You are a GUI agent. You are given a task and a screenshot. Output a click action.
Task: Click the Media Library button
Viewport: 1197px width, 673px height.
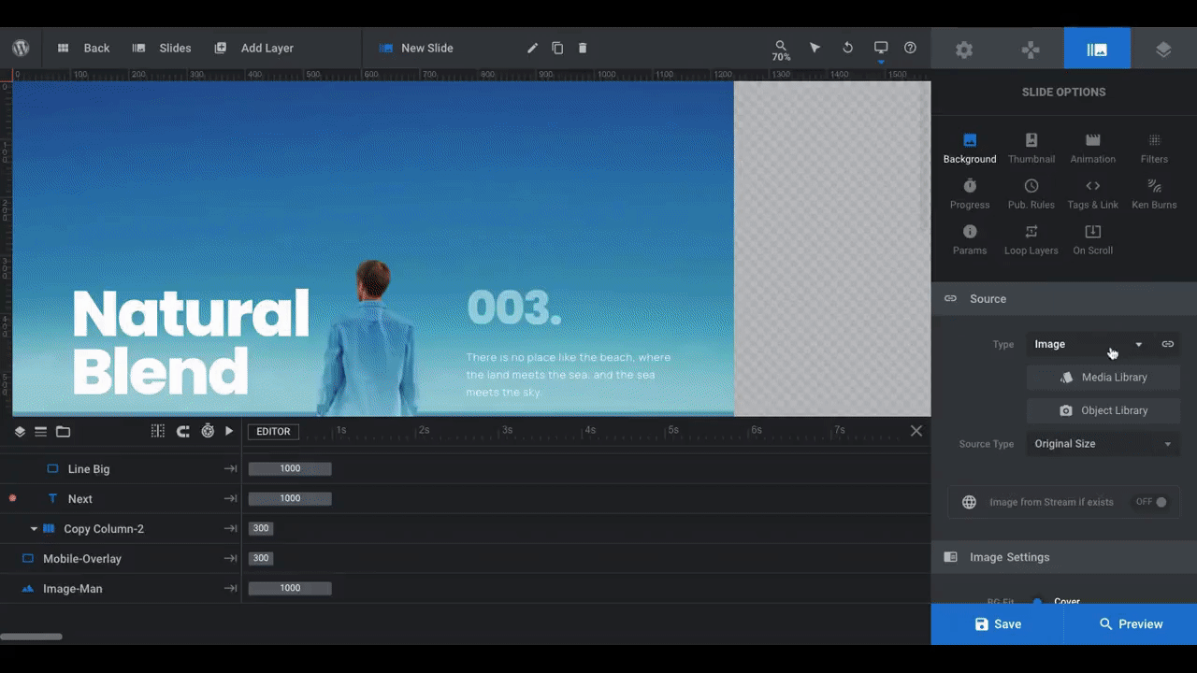point(1103,378)
